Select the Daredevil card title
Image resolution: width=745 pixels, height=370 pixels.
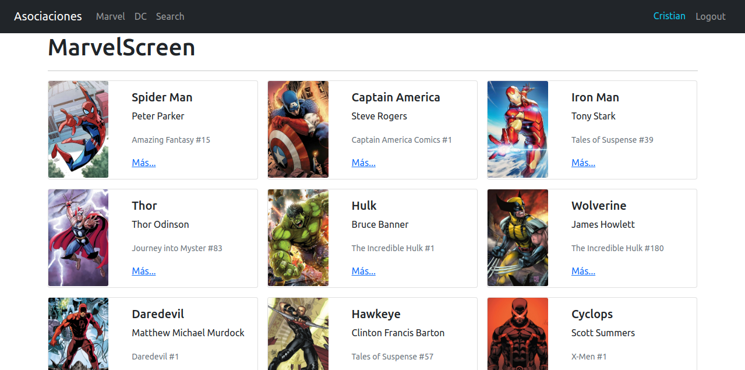(x=158, y=314)
